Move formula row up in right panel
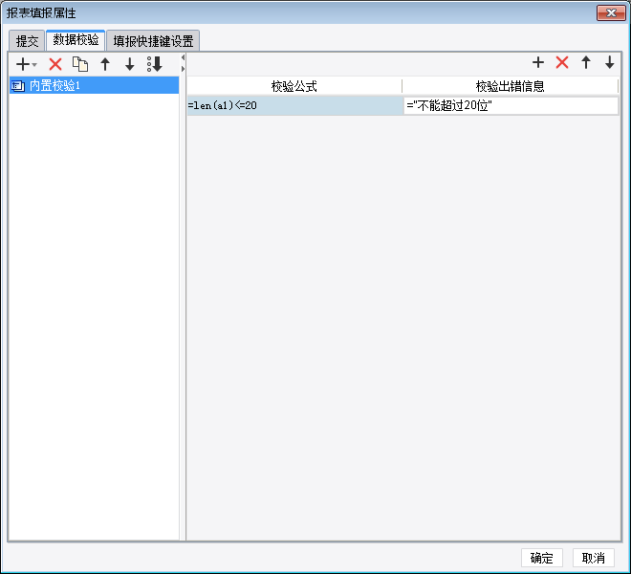Viewport: 631px width, 574px height. (586, 62)
